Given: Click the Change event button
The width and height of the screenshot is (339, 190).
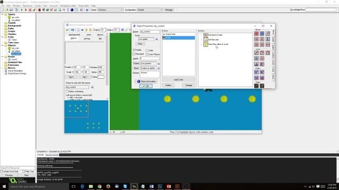Looking at the screenshot, I should pyautogui.click(x=189, y=85).
